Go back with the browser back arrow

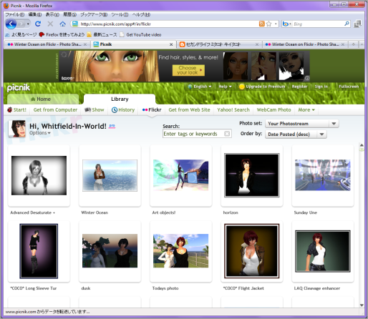pyautogui.click(x=11, y=24)
